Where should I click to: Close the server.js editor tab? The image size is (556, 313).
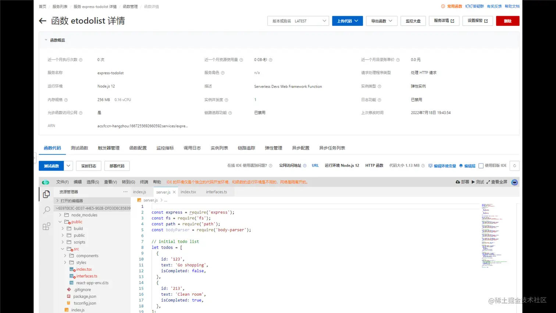pos(174,192)
